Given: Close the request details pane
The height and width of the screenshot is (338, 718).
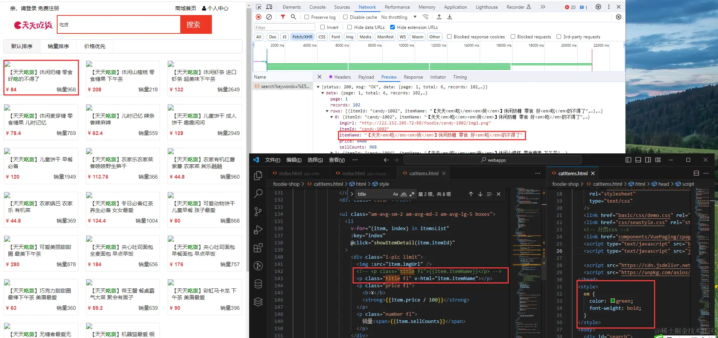Looking at the screenshot, I should coord(319,77).
